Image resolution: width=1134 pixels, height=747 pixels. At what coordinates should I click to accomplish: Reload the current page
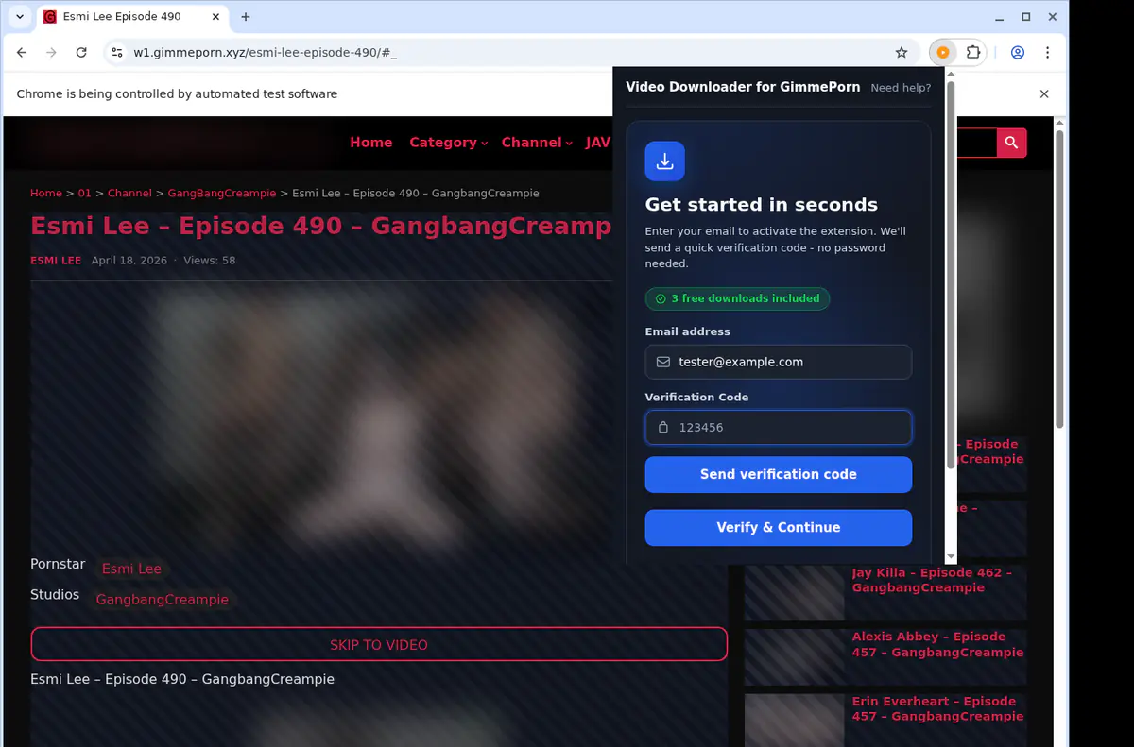pyautogui.click(x=81, y=53)
